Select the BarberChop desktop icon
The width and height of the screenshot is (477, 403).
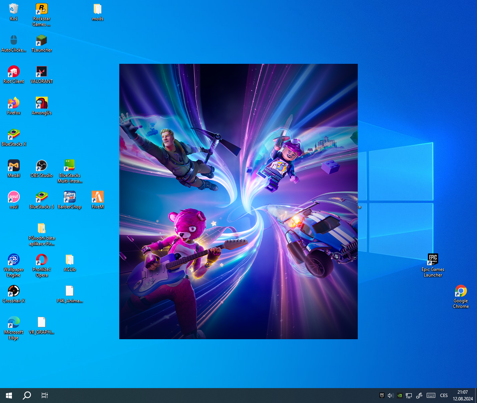coord(69,197)
